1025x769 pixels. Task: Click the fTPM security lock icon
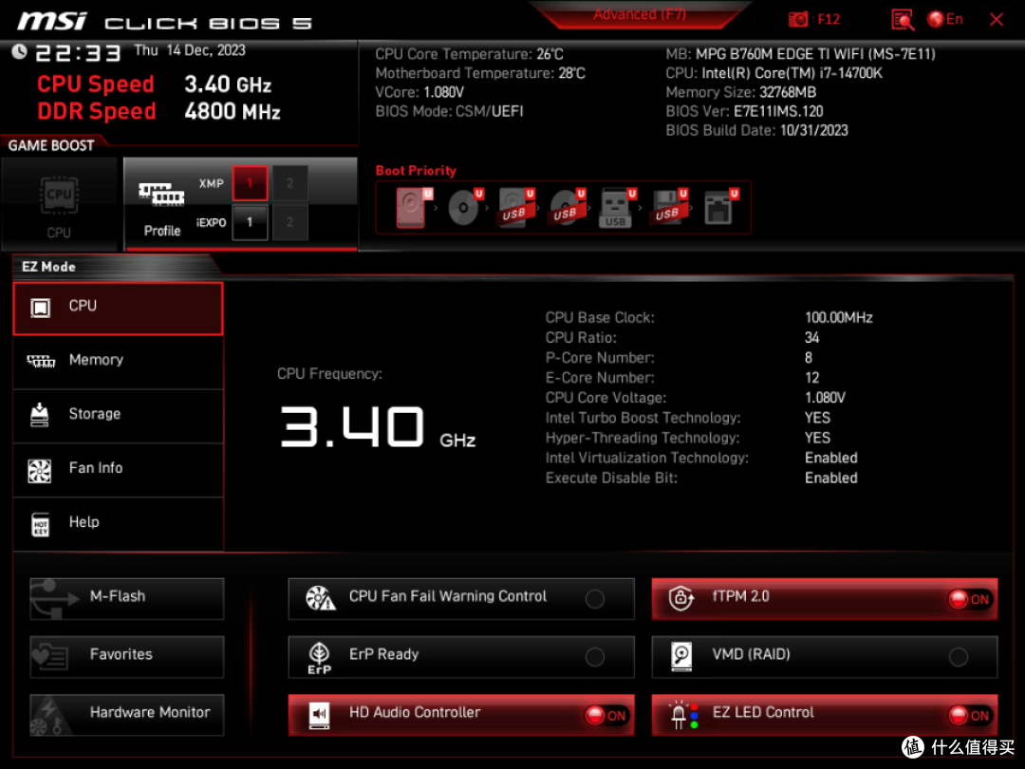[x=681, y=598]
